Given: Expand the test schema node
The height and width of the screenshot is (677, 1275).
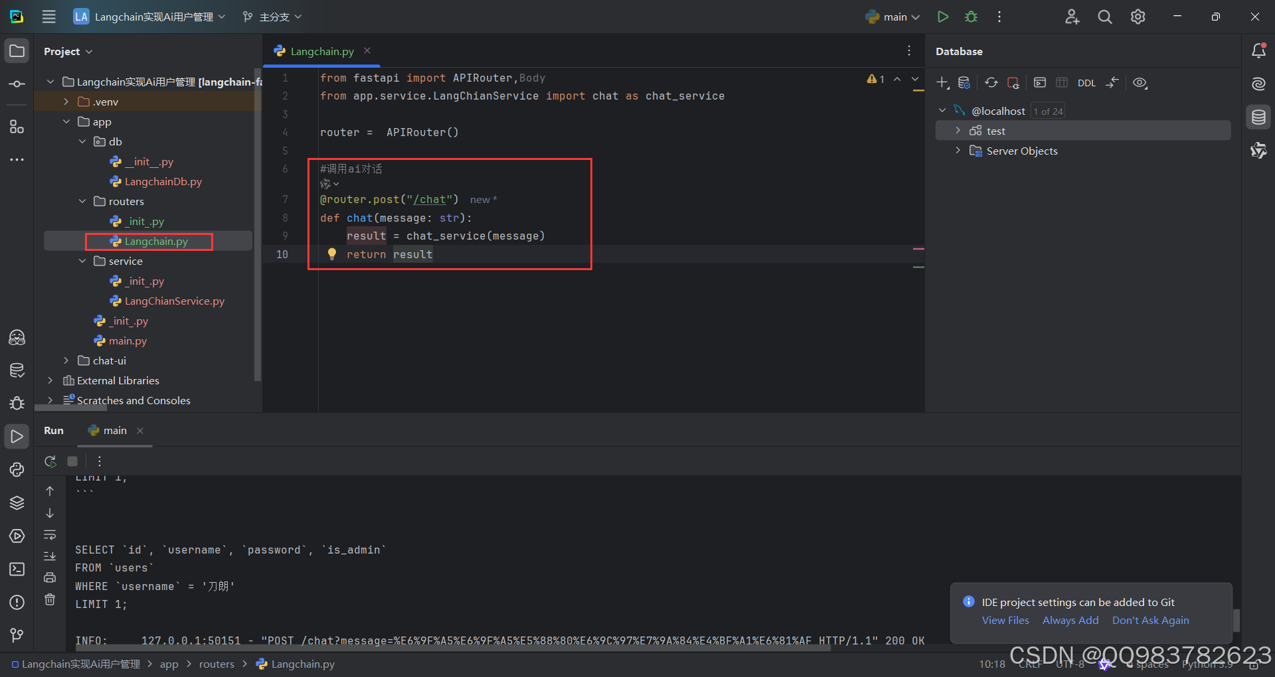Looking at the screenshot, I should point(958,131).
